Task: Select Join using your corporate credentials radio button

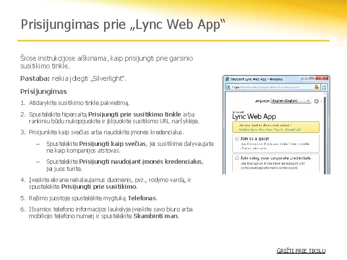Action: click(237, 158)
